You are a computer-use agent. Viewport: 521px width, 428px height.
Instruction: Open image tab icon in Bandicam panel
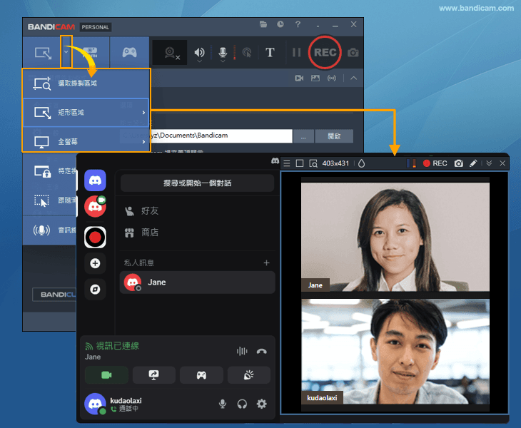click(x=315, y=78)
